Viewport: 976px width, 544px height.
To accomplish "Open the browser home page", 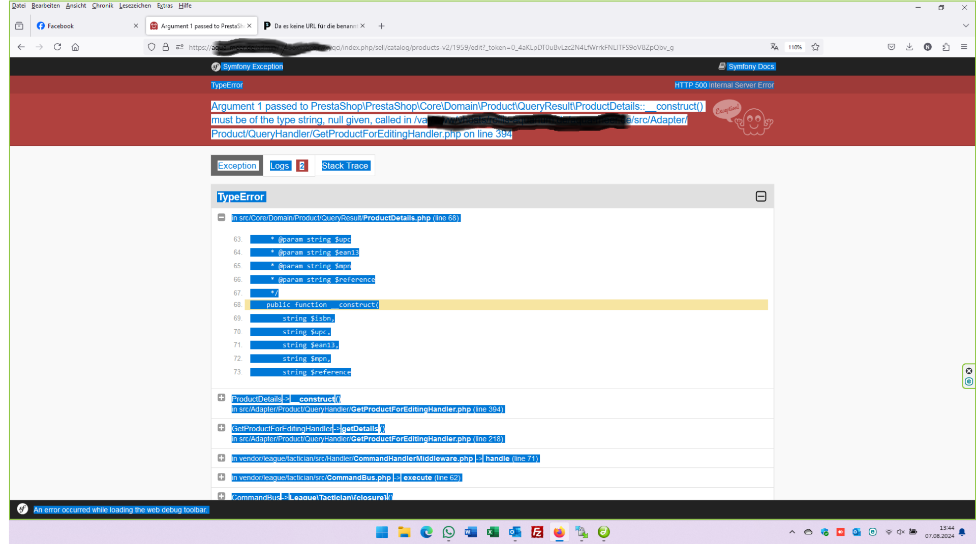I will tap(75, 47).
